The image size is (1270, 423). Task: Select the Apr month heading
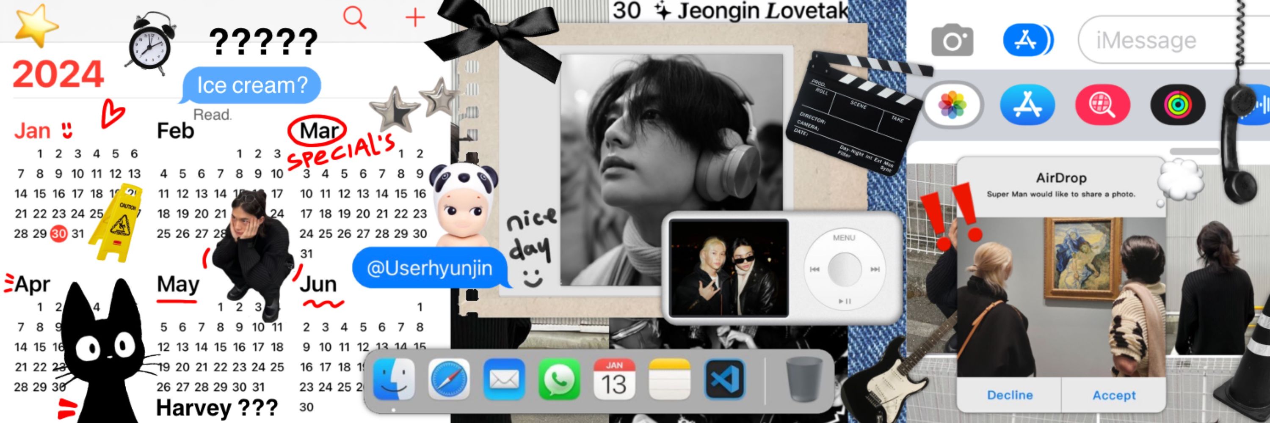pos(32,284)
